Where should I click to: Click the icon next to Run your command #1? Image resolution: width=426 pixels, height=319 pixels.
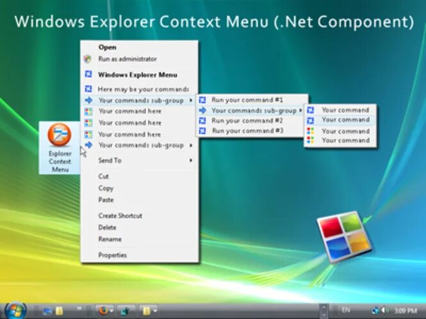pos(202,100)
